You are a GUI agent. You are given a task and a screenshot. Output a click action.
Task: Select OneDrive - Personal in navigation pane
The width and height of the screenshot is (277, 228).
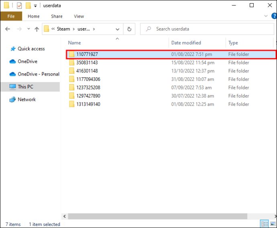[38, 74]
